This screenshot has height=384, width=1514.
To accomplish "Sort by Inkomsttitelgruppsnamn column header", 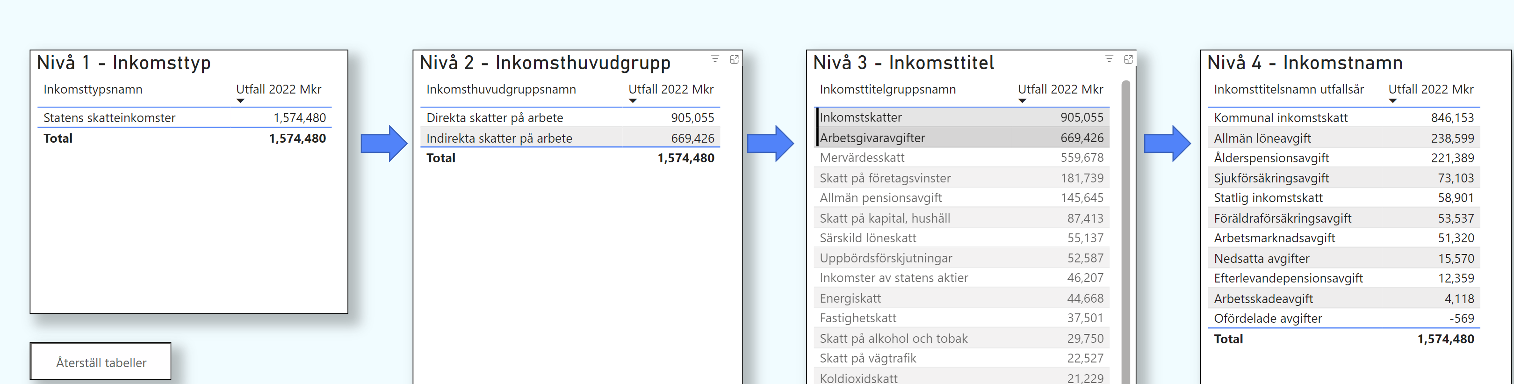I will tap(887, 89).
